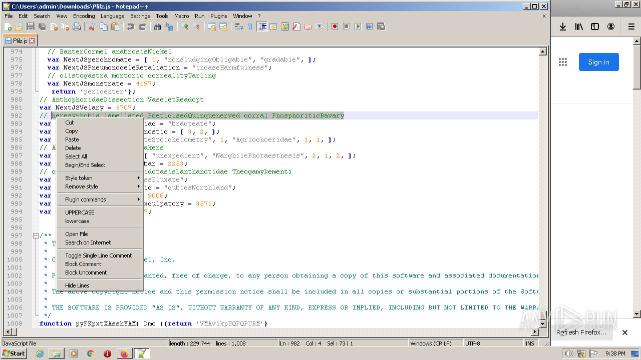Click the horizontal scrollbar right arrow
Viewport: 641px width, 360px height.
(x=535, y=332)
